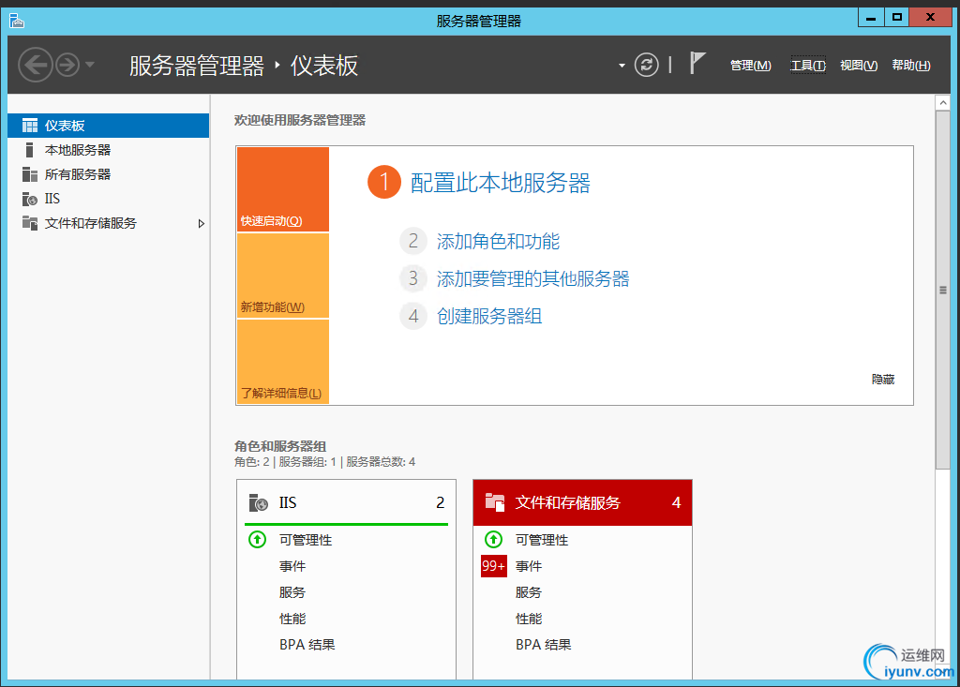Click the IIS sidebar icon
960x687 pixels.
(30, 199)
